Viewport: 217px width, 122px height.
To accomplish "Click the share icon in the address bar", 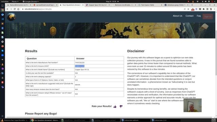I will (184, 9).
